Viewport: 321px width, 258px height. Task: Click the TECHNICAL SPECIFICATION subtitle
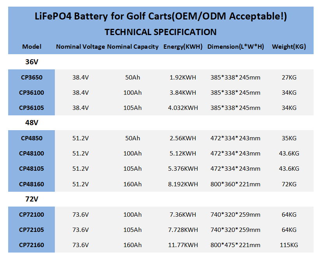(x=161, y=32)
